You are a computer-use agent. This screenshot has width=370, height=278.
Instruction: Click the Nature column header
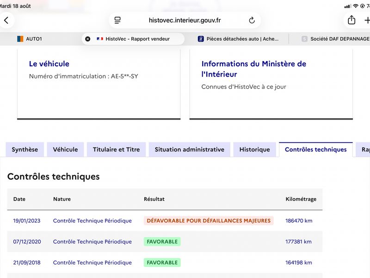click(x=62, y=199)
